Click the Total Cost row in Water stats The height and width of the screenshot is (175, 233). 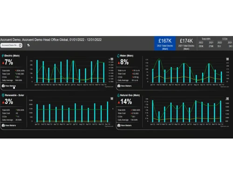coord(128,74)
